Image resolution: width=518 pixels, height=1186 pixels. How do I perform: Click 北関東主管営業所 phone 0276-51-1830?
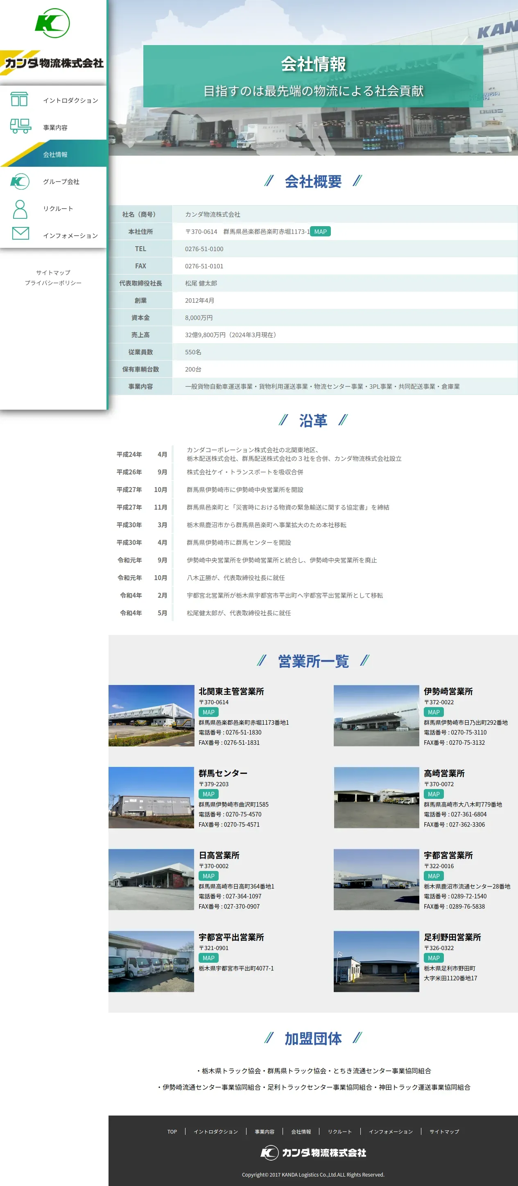coord(230,732)
